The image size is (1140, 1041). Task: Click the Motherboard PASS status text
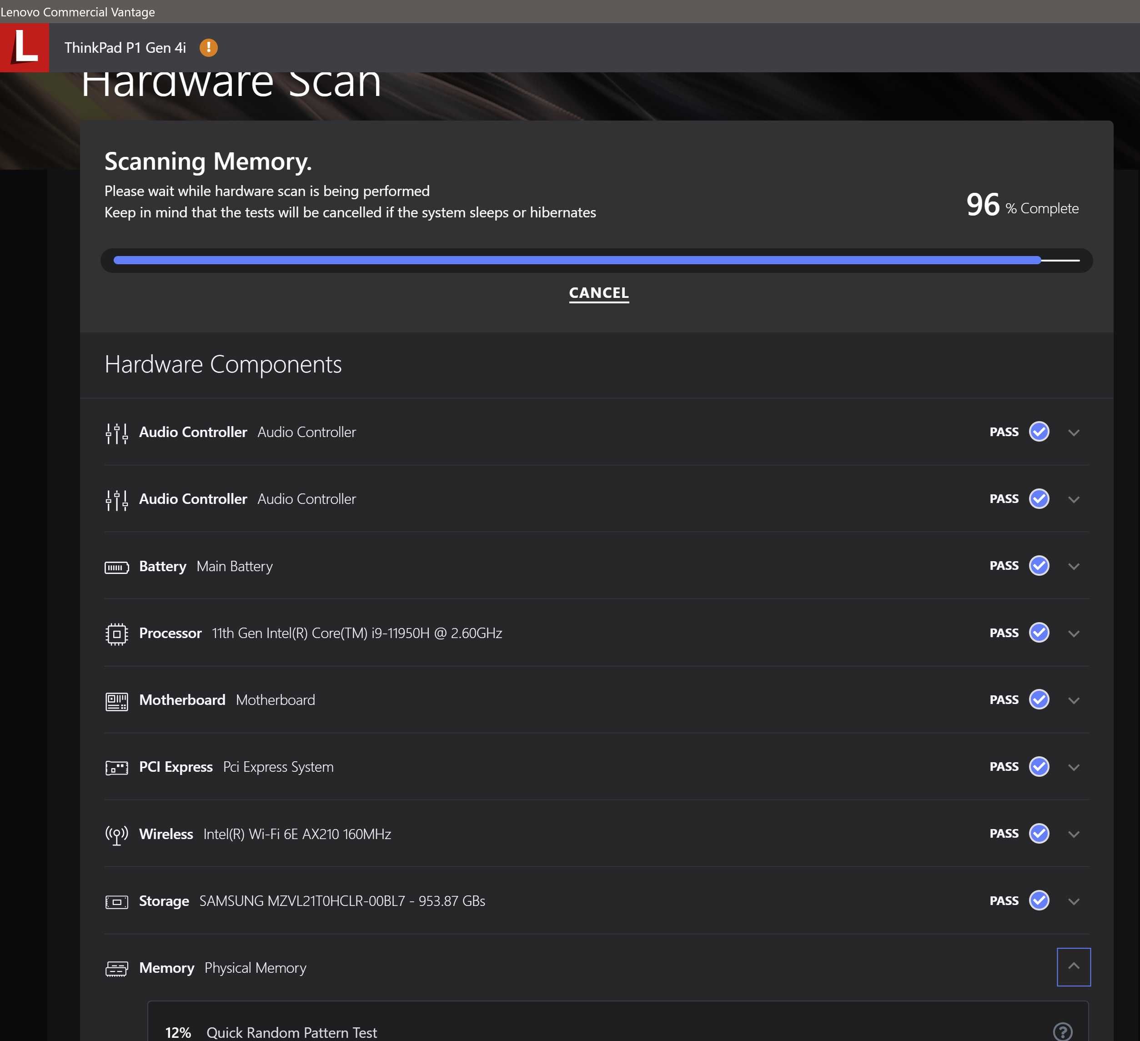tap(1004, 700)
